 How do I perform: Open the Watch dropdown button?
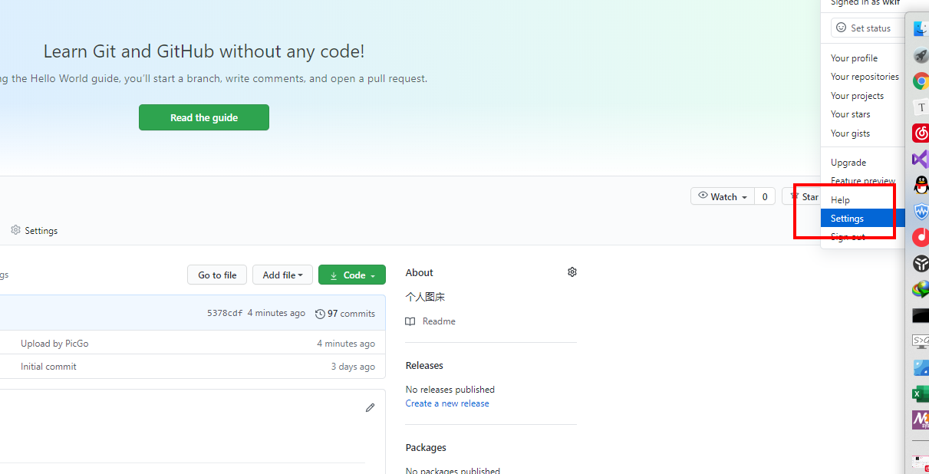(723, 197)
